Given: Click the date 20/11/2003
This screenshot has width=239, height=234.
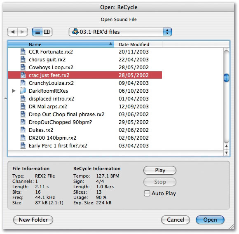Looking at the screenshot, I should [134, 52].
